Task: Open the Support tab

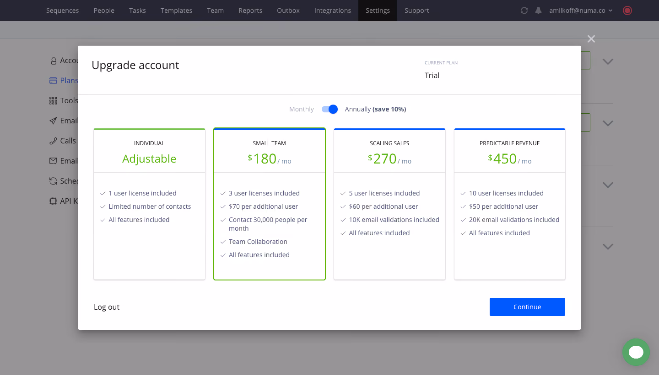Action: pyautogui.click(x=416, y=11)
